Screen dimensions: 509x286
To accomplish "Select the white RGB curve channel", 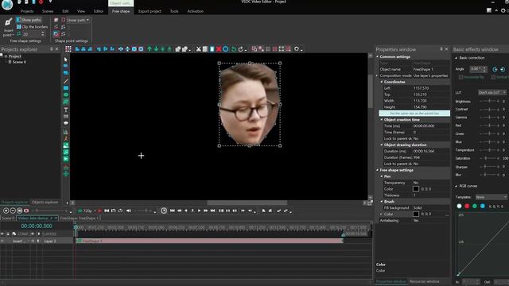I will (459, 207).
